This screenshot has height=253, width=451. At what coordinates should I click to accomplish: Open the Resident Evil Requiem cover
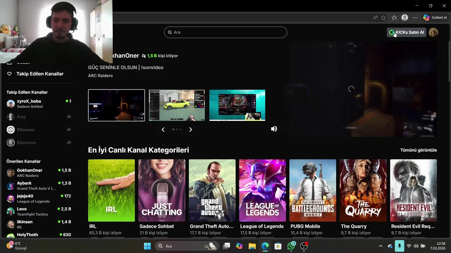[x=413, y=190]
